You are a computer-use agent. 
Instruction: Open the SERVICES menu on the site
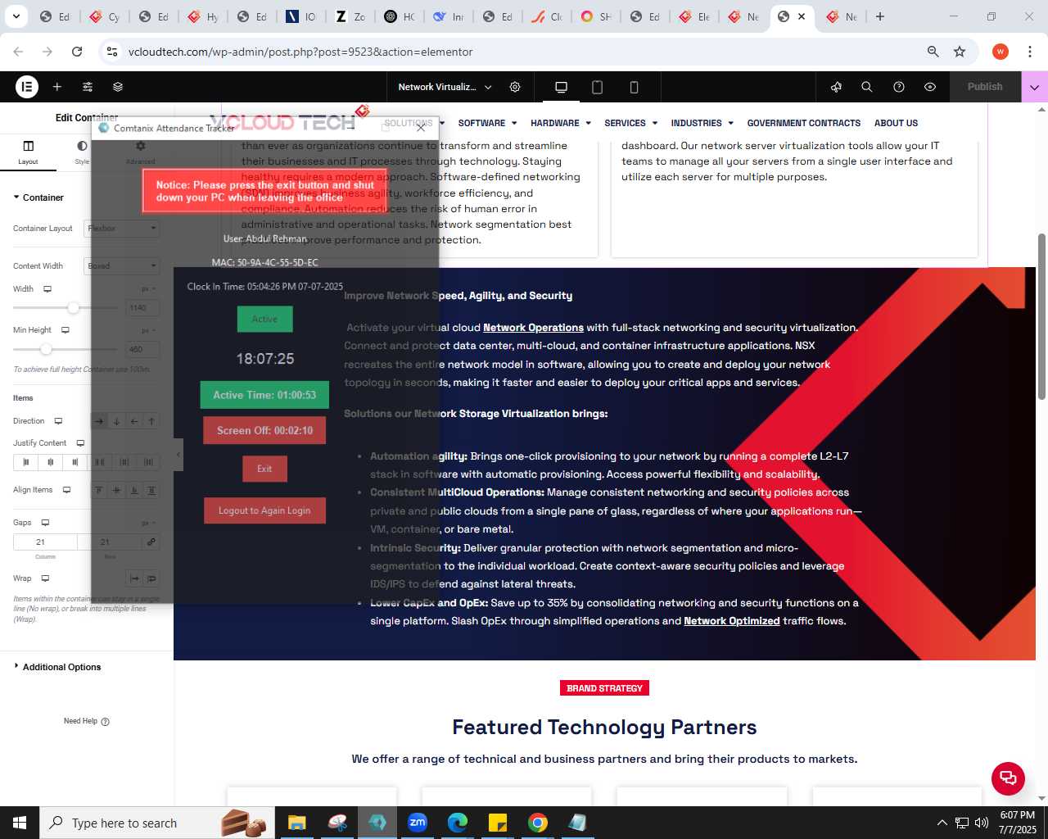(631, 123)
